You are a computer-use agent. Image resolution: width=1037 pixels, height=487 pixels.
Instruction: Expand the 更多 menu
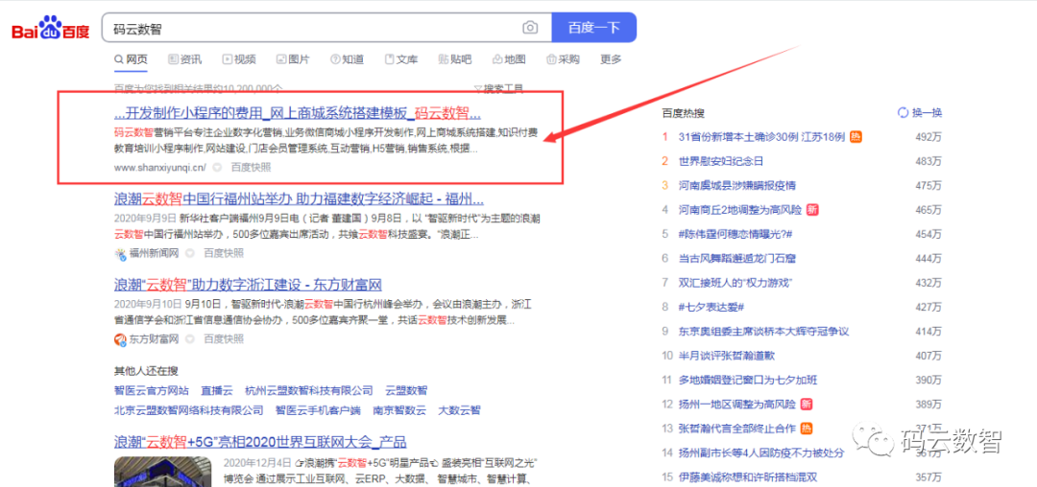(611, 59)
